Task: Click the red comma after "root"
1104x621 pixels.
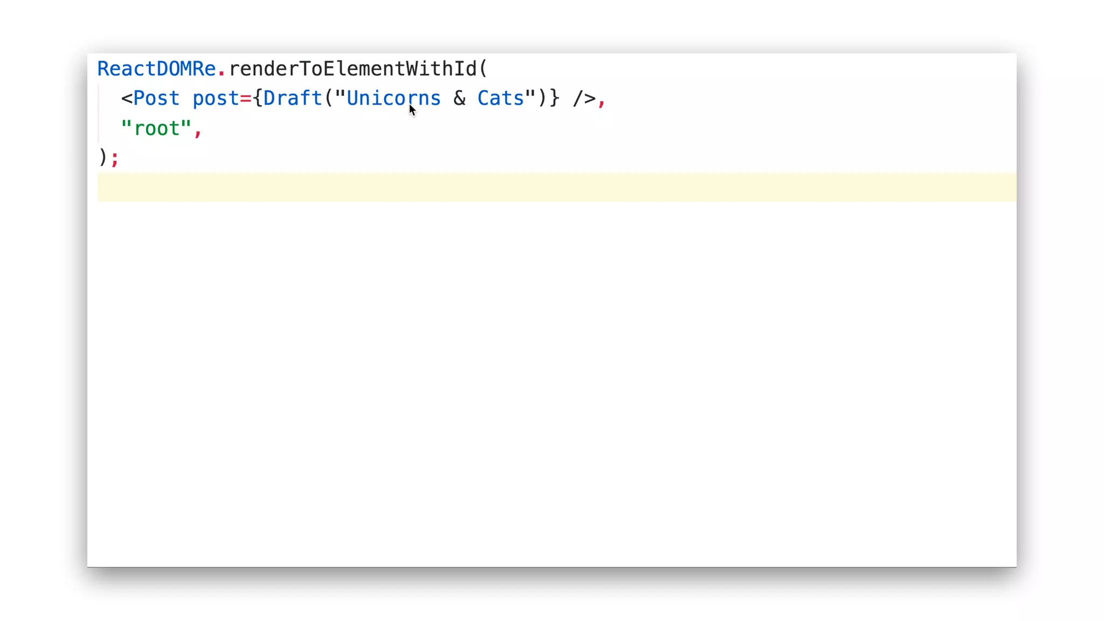Action: point(198,130)
